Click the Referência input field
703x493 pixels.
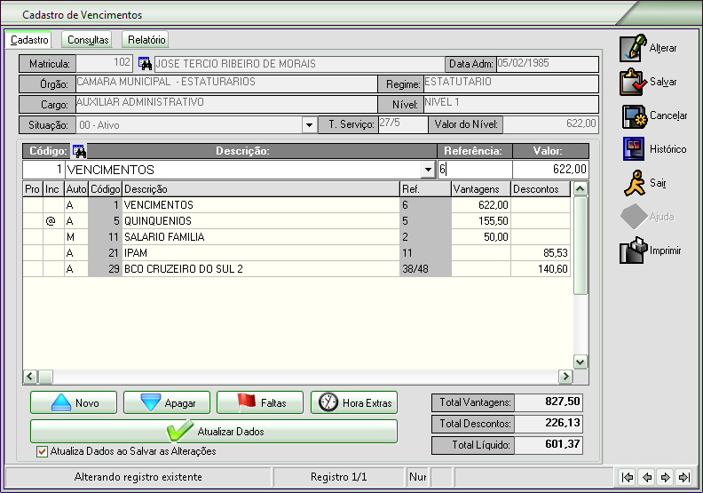[474, 170]
